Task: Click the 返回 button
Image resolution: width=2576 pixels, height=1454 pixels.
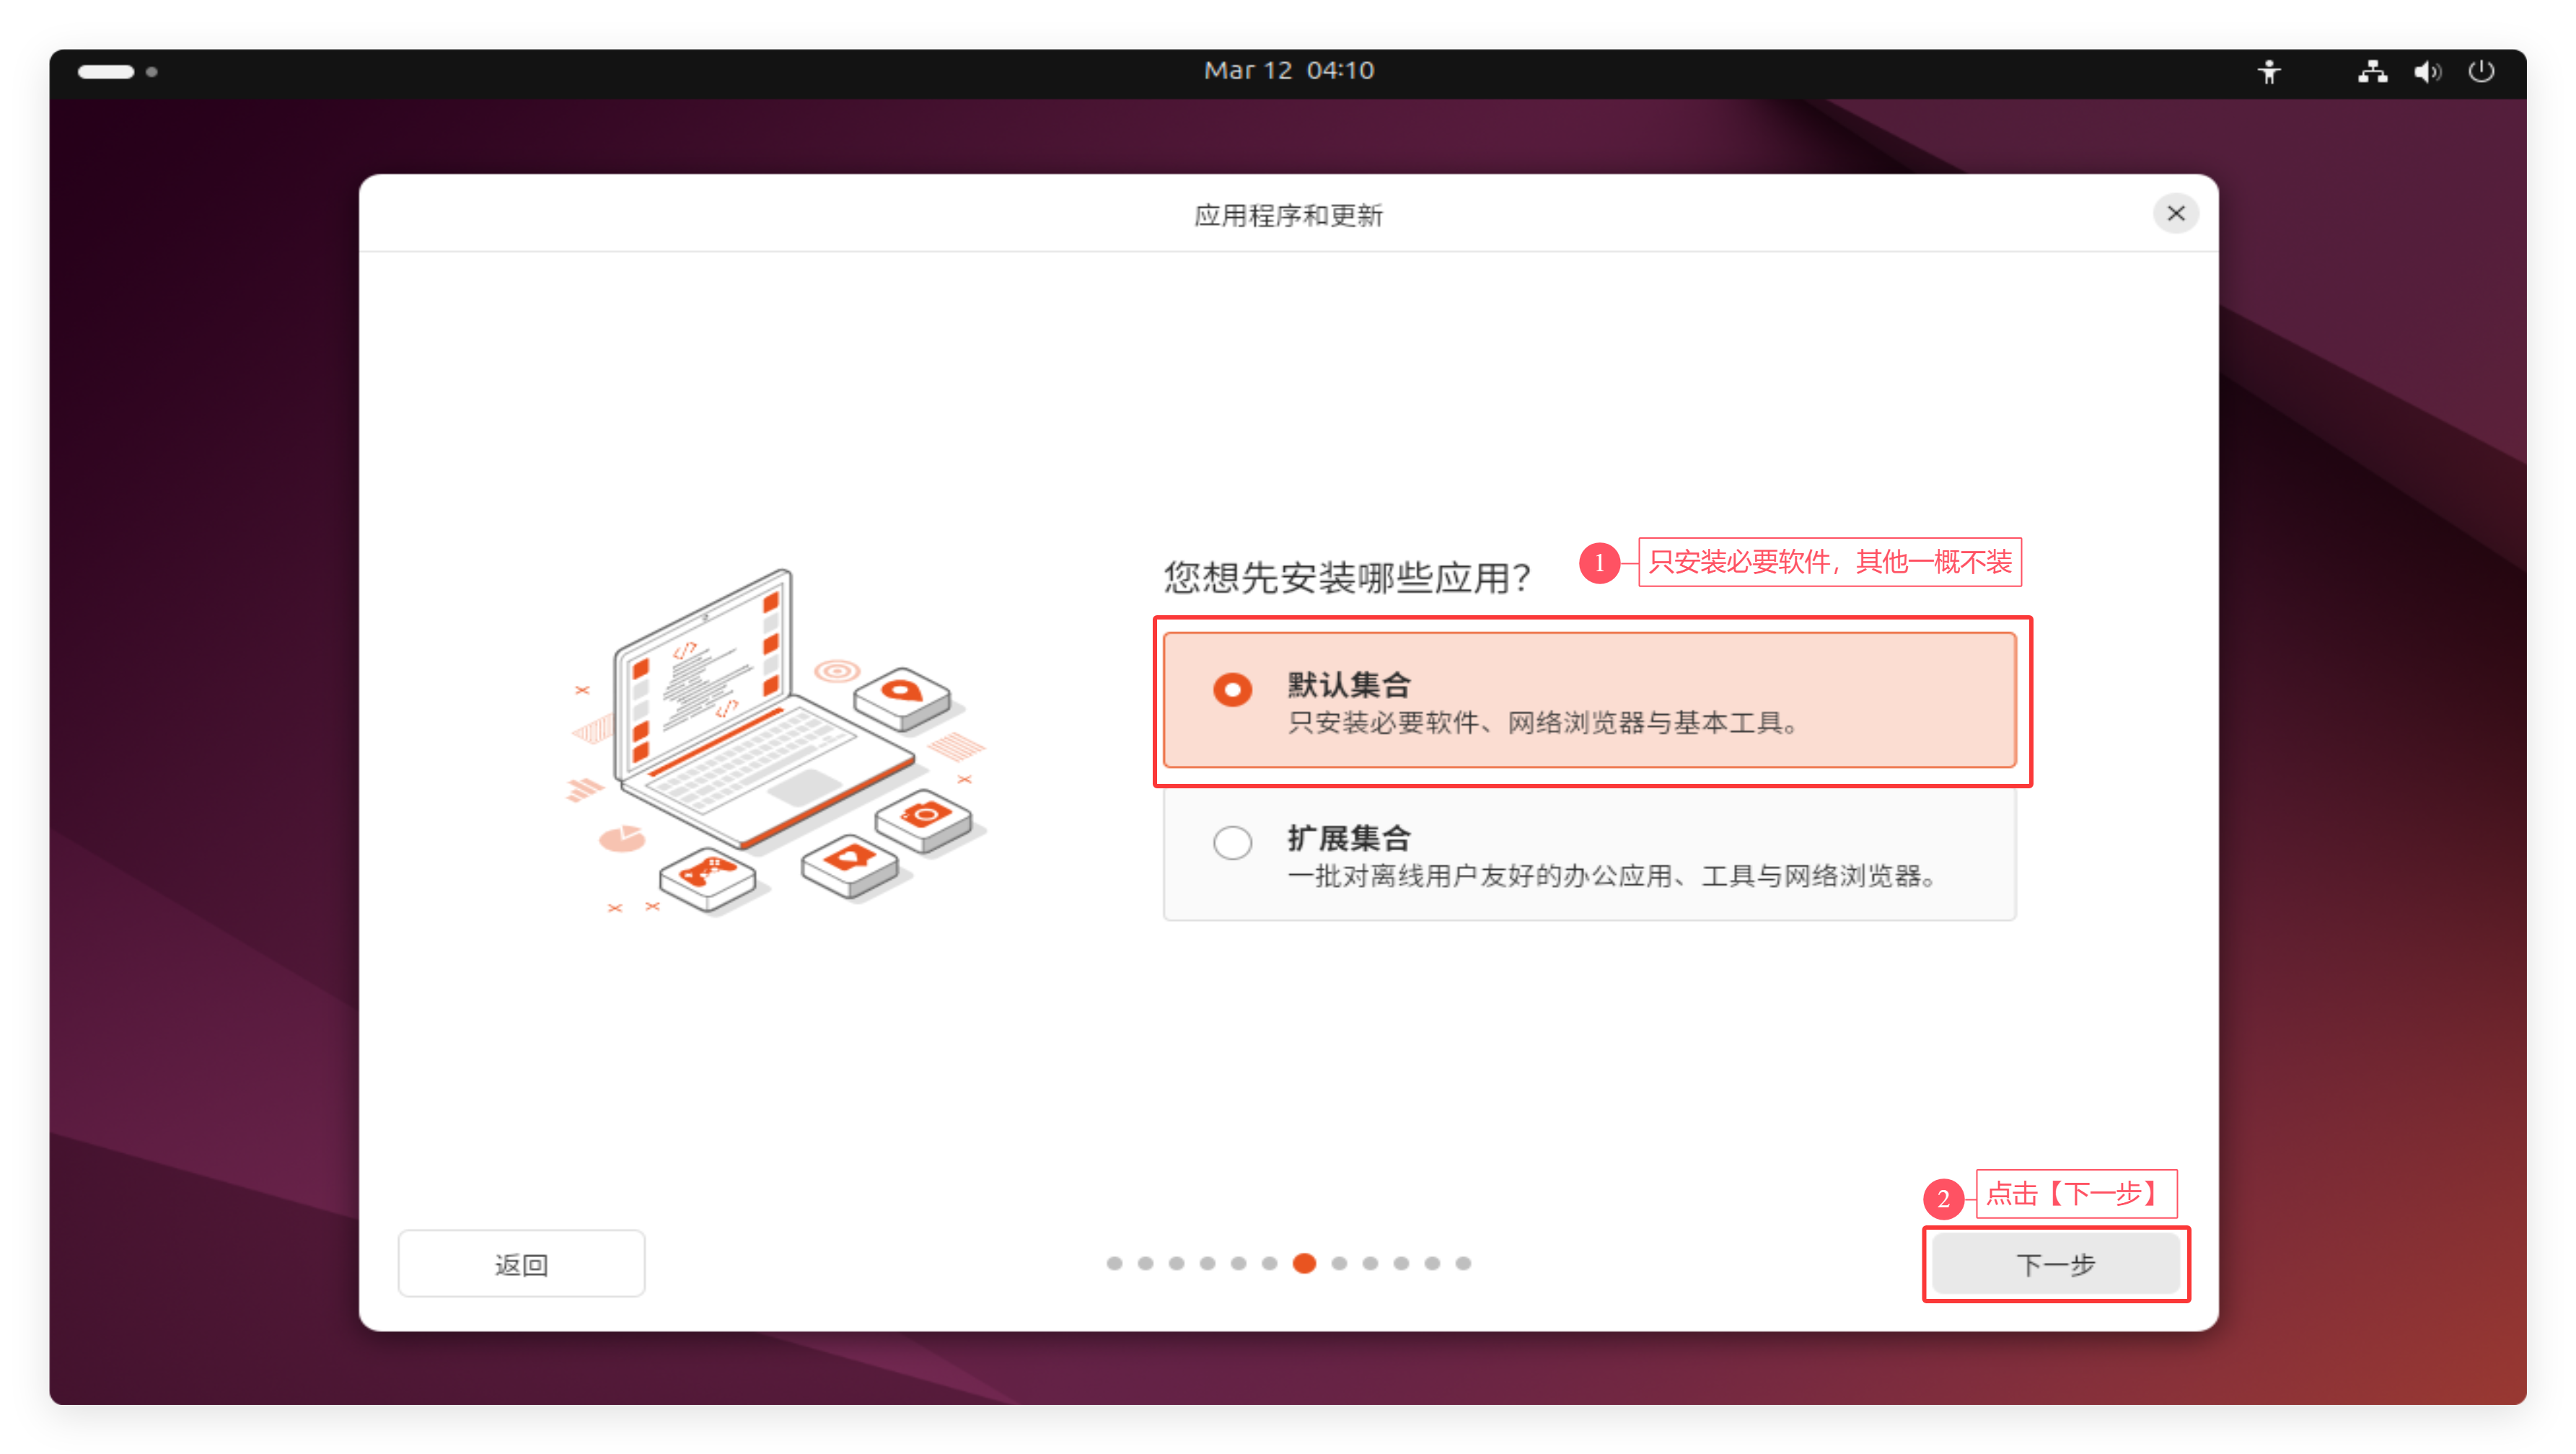Action: pos(521,1264)
